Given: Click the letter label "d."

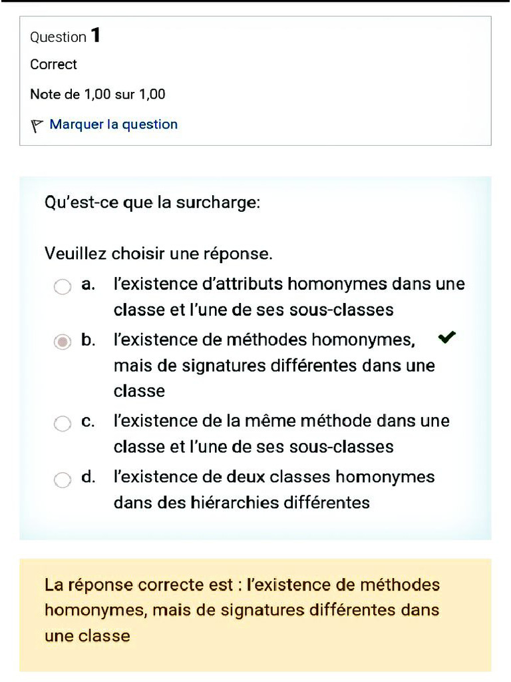Looking at the screenshot, I should [88, 477].
